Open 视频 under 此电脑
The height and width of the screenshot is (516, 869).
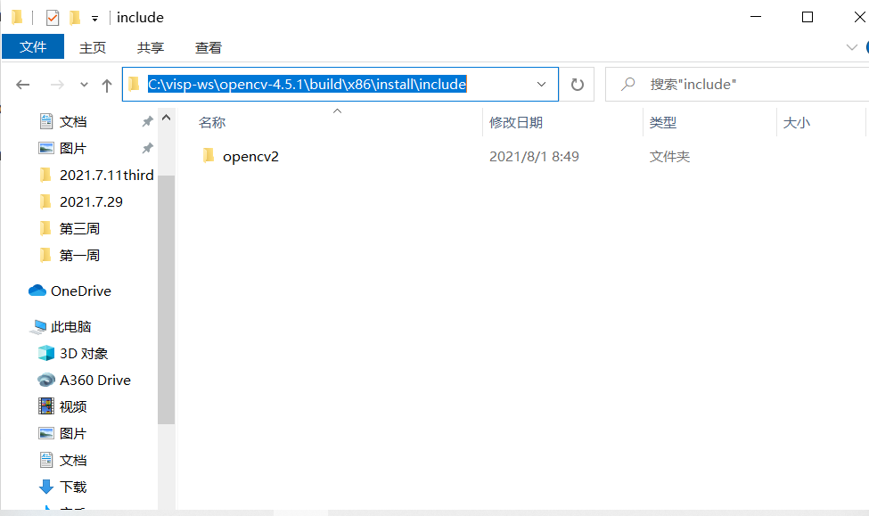coord(72,406)
